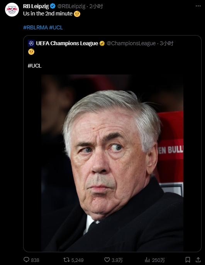
Task: Open the #RBLRMA hashtag
Action: tap(36, 27)
